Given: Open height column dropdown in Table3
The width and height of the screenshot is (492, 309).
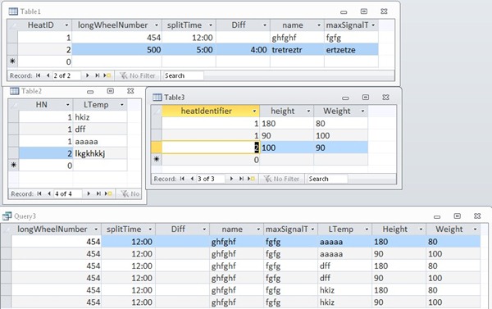Looking at the screenshot, I should [308, 111].
